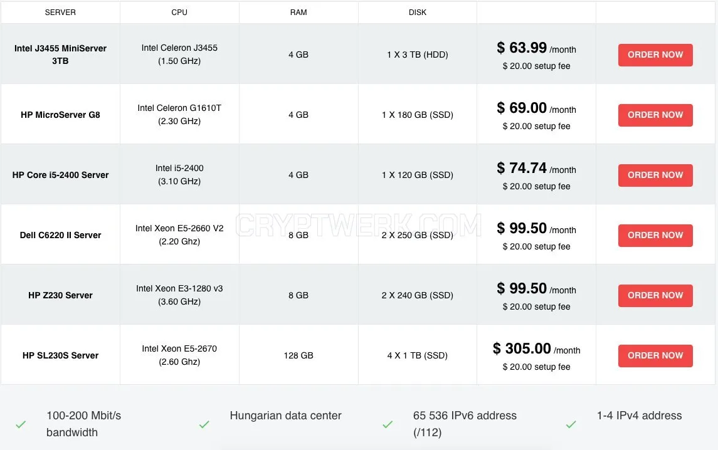The height and width of the screenshot is (450, 718).
Task: Click the $ 305.00 /month price
Action: pos(536,349)
